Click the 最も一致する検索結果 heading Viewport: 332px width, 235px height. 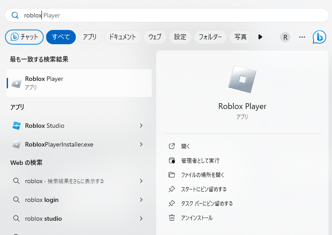[x=39, y=59]
